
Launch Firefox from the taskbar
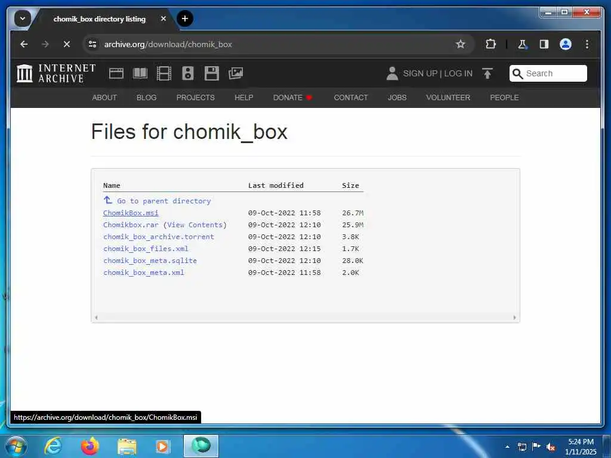90,446
